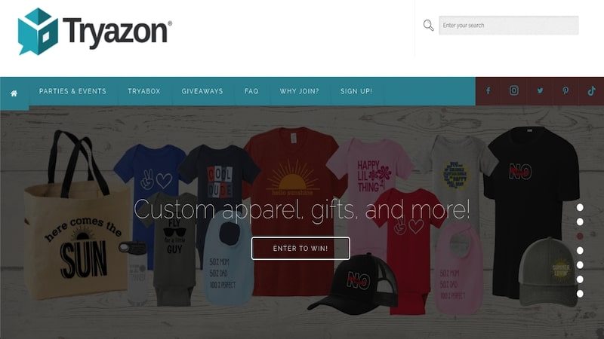Select the active red slide dot
604x339 pixels.
(x=580, y=236)
